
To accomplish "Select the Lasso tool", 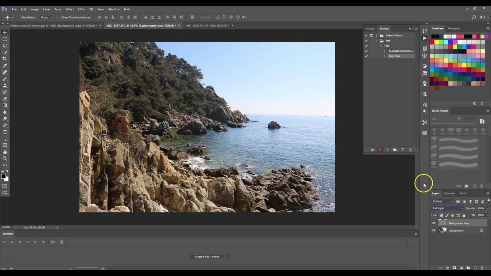I will click(5, 46).
